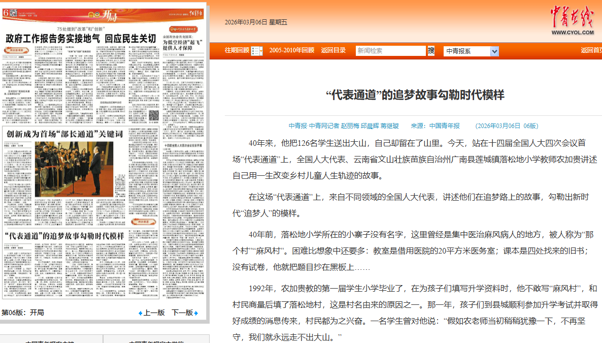Click inside the 新闻检索 search field
This screenshot has width=602, height=343.
tap(390, 51)
